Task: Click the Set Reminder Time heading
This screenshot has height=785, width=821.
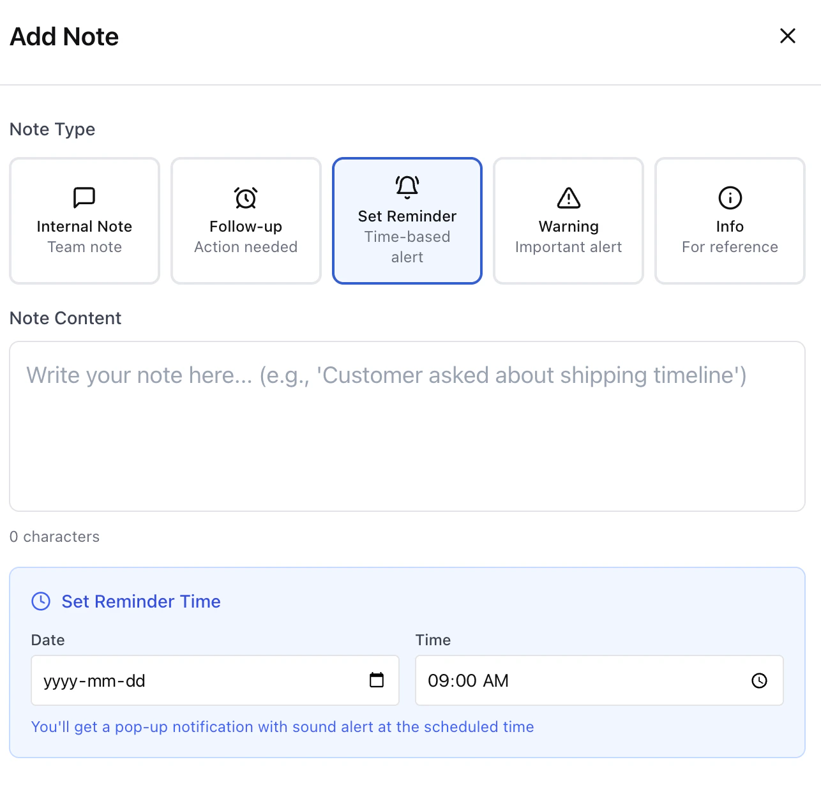Action: [x=141, y=601]
